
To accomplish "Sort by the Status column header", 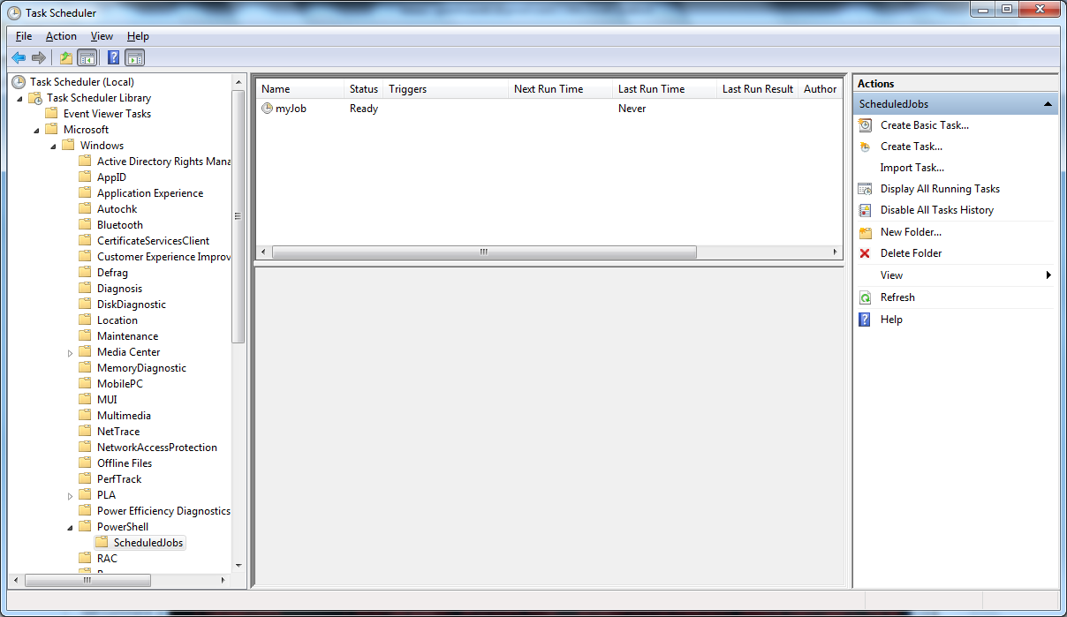I will pyautogui.click(x=363, y=89).
